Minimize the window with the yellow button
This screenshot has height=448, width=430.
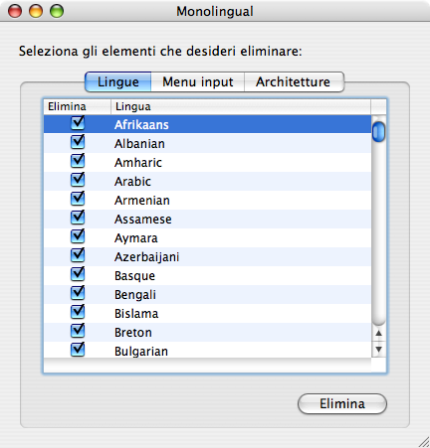(36, 11)
